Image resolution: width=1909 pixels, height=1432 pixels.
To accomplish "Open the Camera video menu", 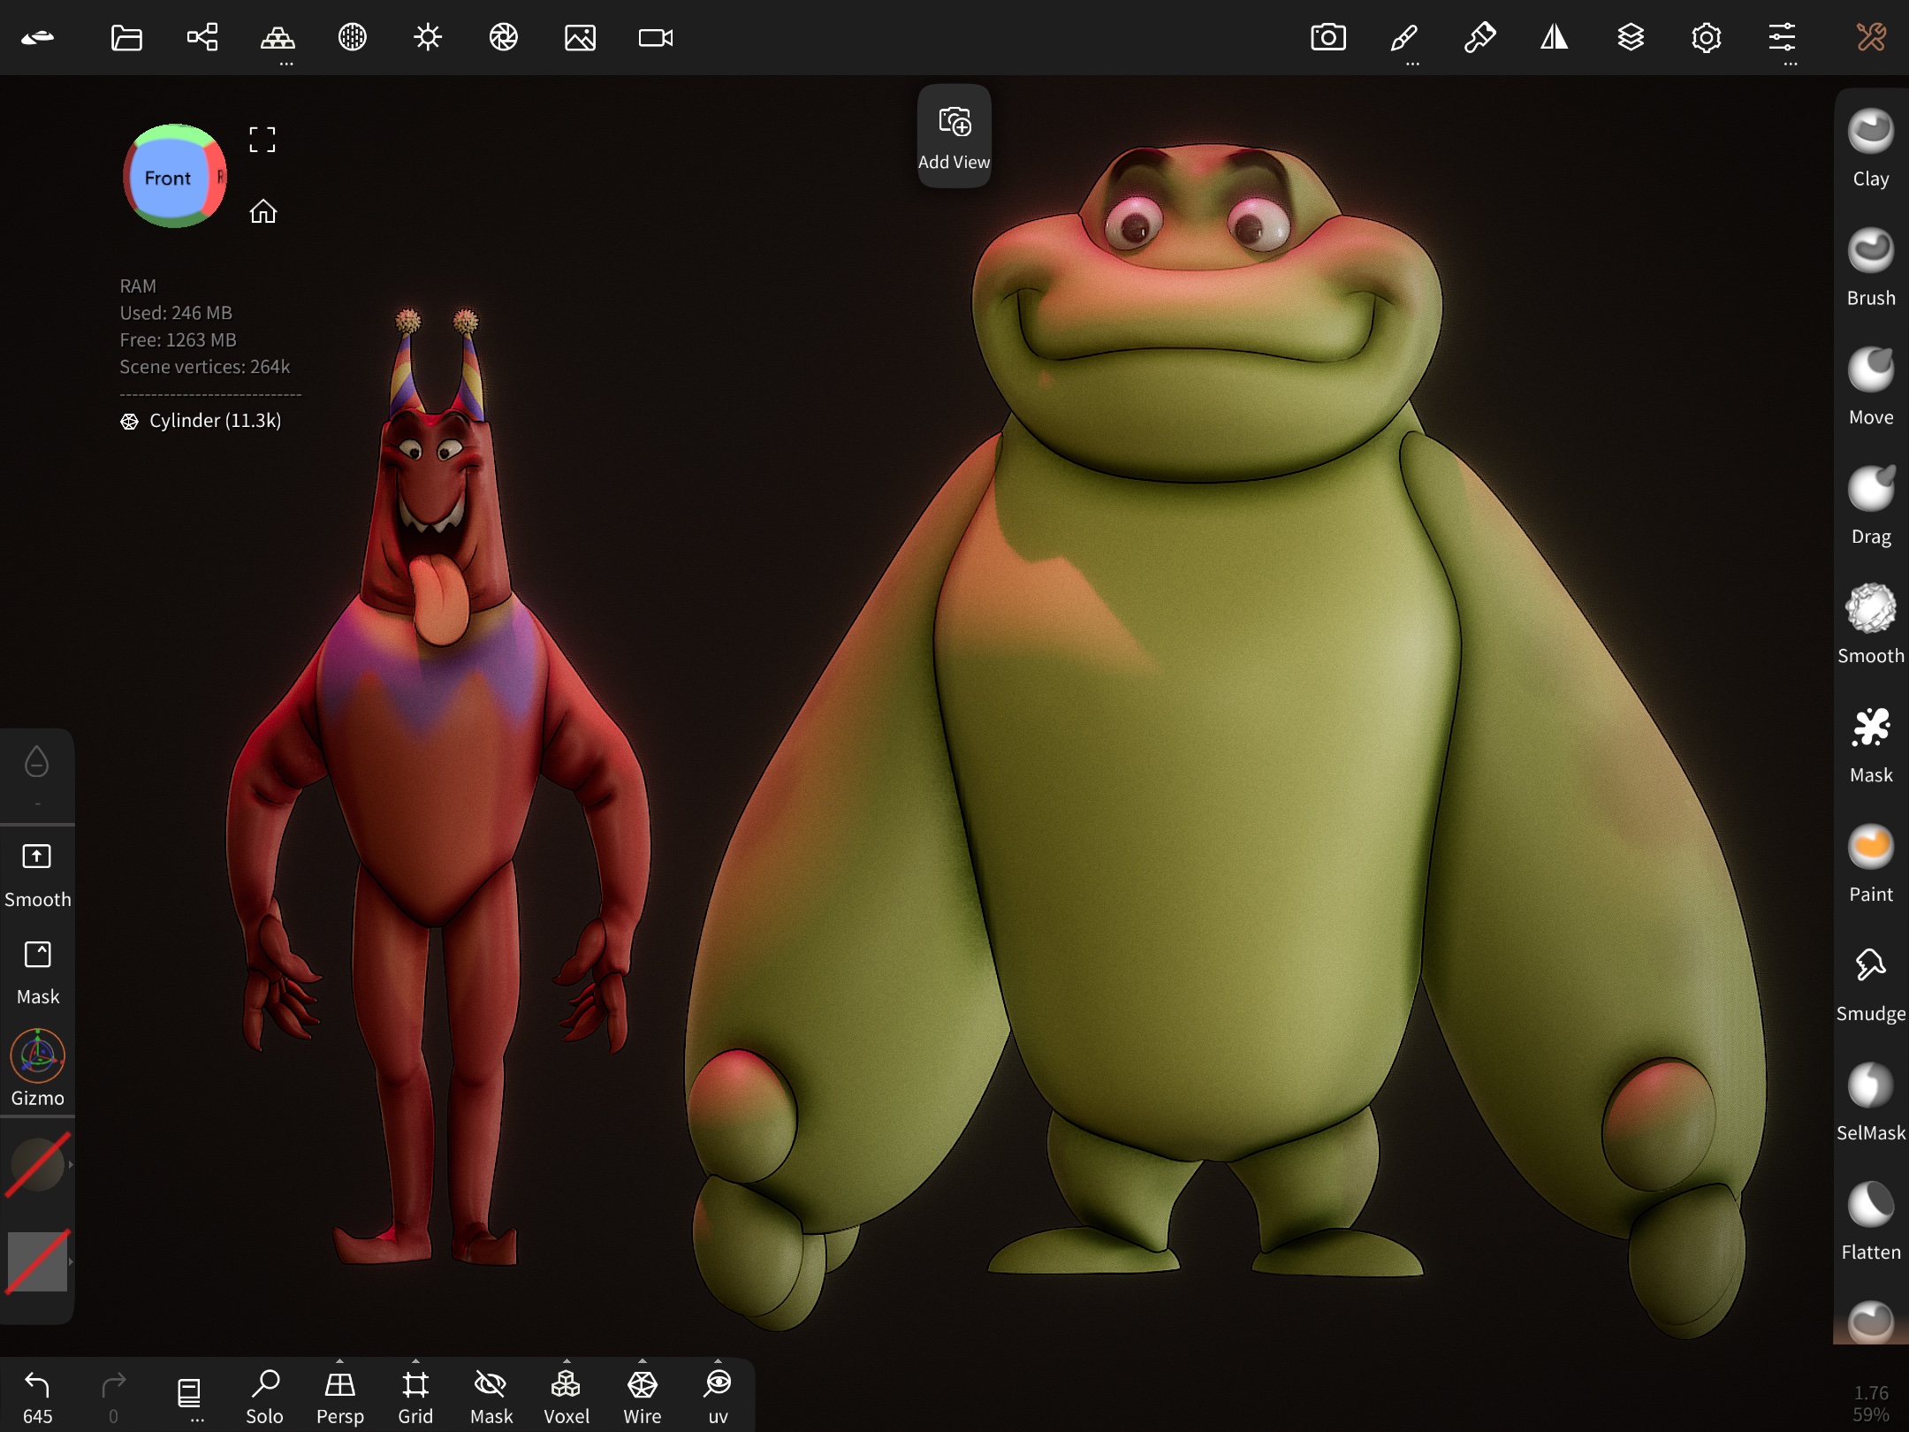I will tap(656, 38).
